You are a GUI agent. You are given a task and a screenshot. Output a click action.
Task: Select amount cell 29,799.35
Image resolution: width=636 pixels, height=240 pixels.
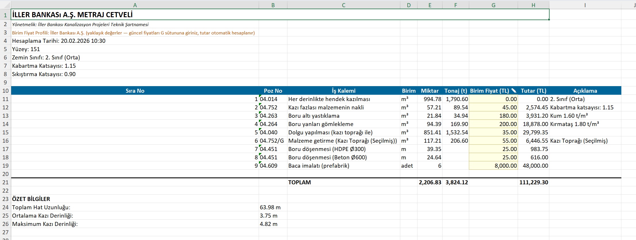(533, 132)
